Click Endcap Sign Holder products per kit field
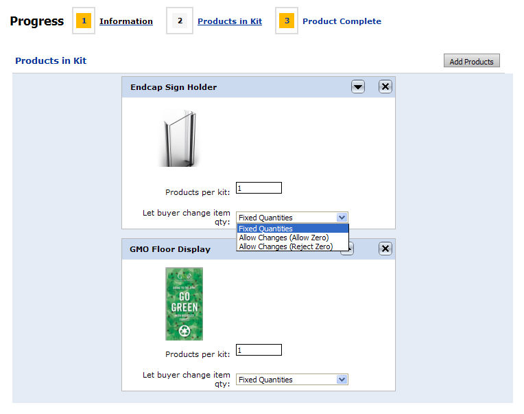Image resolution: width=524 pixels, height=414 pixels. 259,188
